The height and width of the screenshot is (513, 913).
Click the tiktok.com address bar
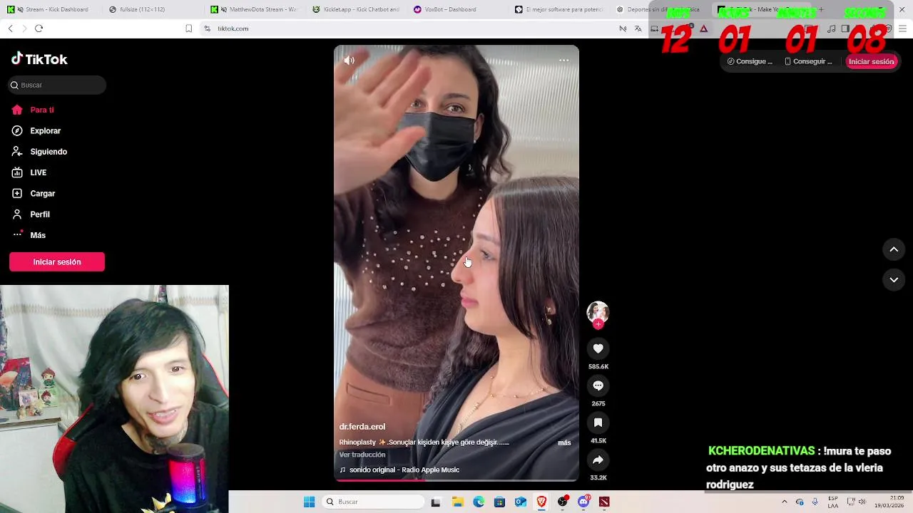tap(407, 28)
